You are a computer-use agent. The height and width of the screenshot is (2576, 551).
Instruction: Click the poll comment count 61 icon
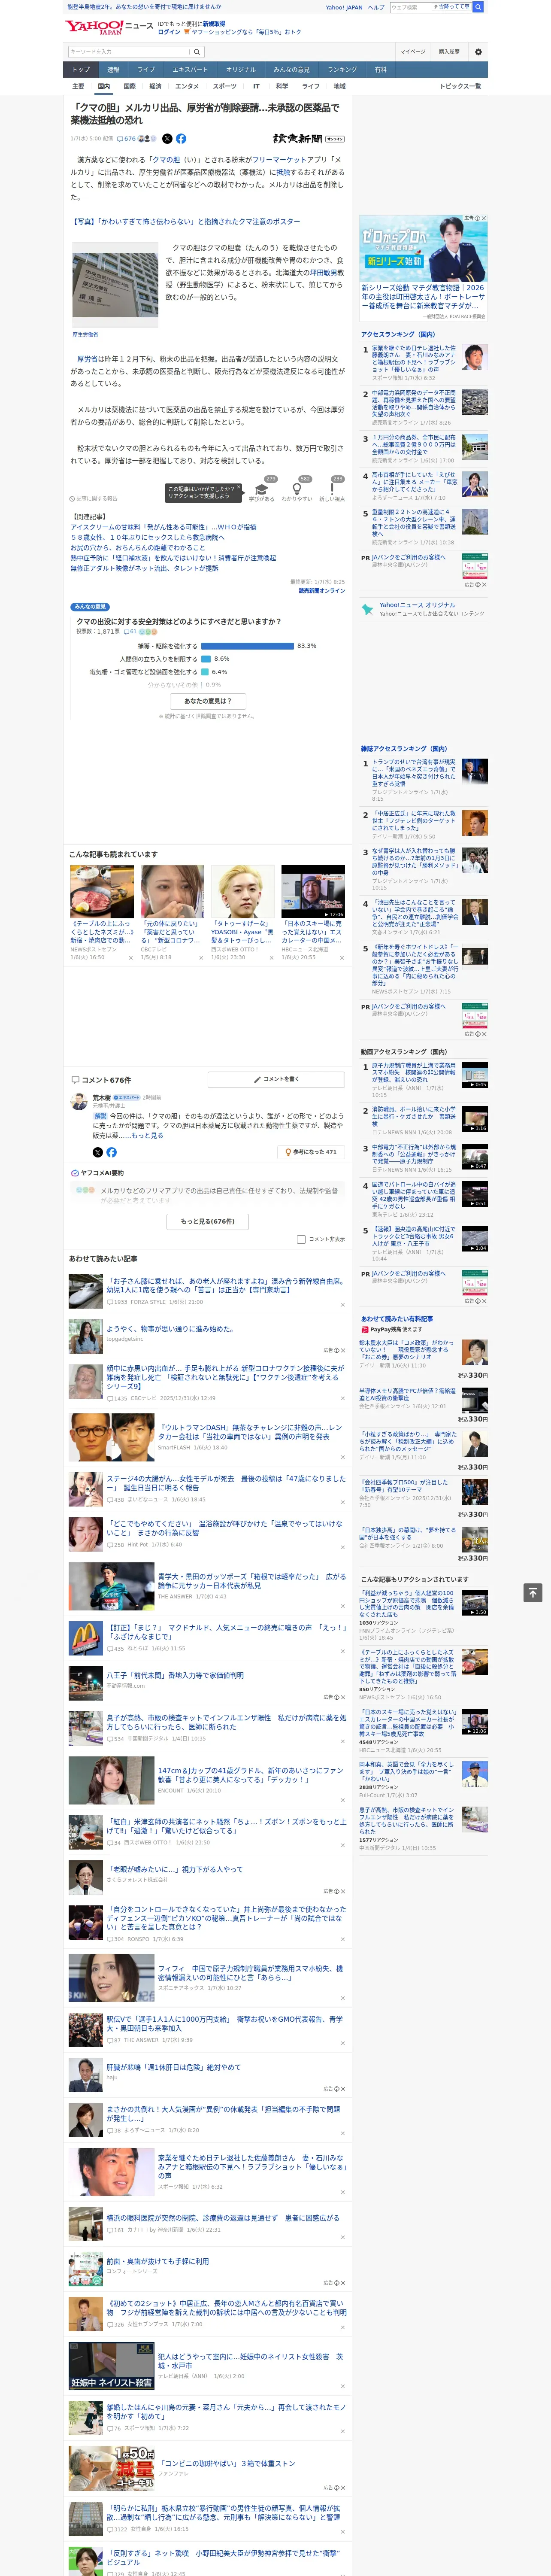pos(131,632)
